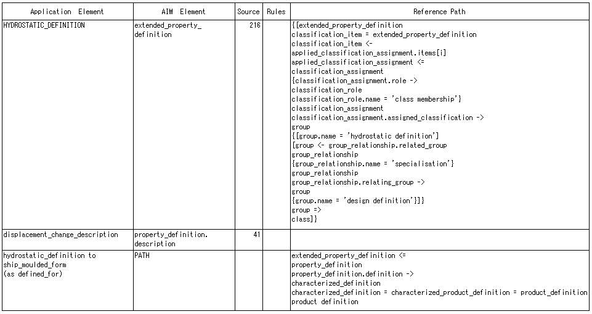Viewport: 592px width, 314px height.
Task: Select the property_definition.definition -> line
Action: [352, 274]
